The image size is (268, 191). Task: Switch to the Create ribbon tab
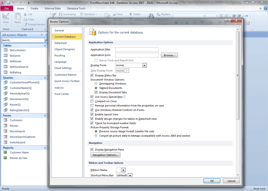[35, 8]
